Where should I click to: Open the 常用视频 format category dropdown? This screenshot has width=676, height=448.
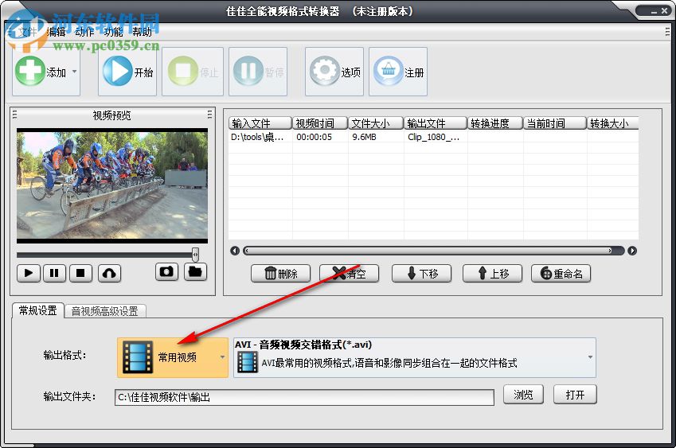pyautogui.click(x=173, y=357)
